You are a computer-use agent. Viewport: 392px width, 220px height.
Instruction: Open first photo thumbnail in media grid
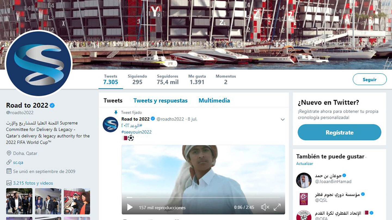(x=19, y=201)
